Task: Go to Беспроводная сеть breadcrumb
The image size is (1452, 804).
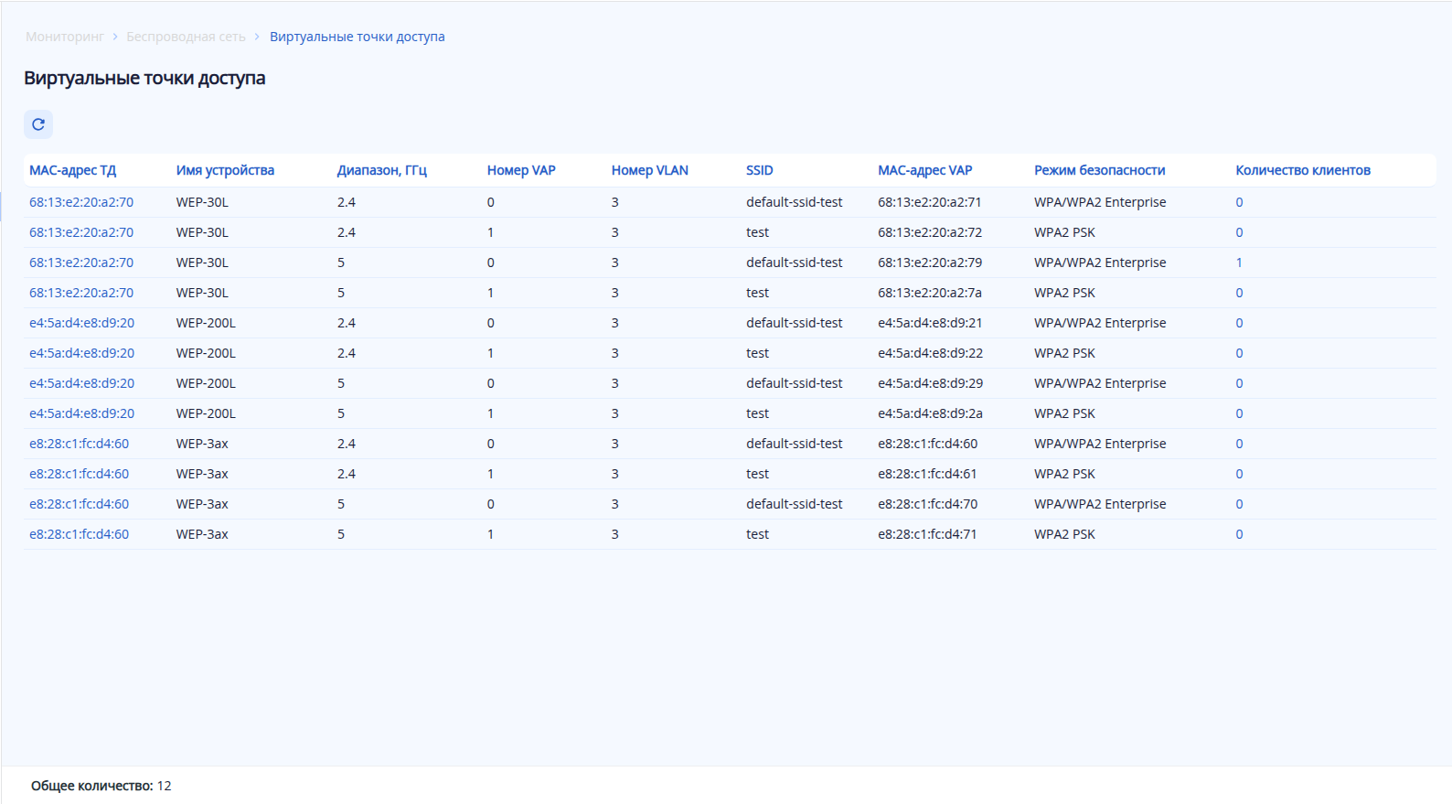Action: coord(186,37)
